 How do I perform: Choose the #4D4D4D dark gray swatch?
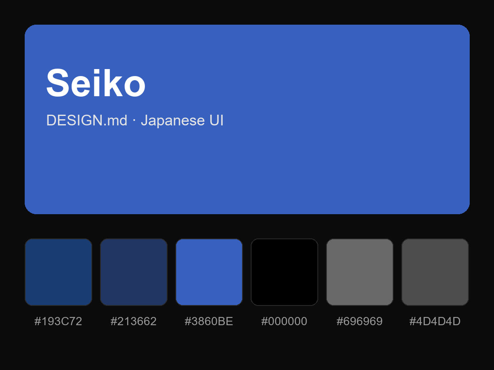(x=435, y=272)
